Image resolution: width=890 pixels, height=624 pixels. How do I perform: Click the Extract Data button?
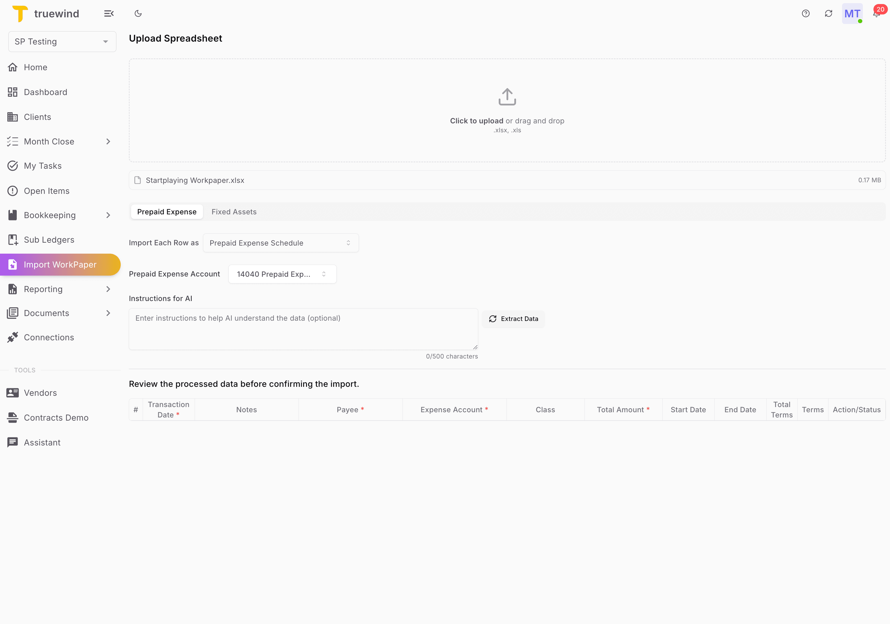(514, 318)
